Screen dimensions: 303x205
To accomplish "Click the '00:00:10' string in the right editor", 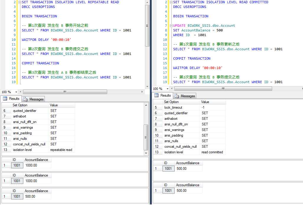I will coord(212,68).
